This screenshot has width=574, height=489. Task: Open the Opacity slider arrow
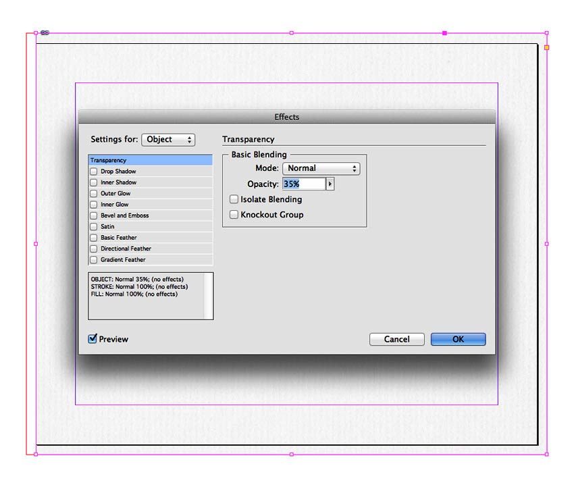pyautogui.click(x=330, y=184)
